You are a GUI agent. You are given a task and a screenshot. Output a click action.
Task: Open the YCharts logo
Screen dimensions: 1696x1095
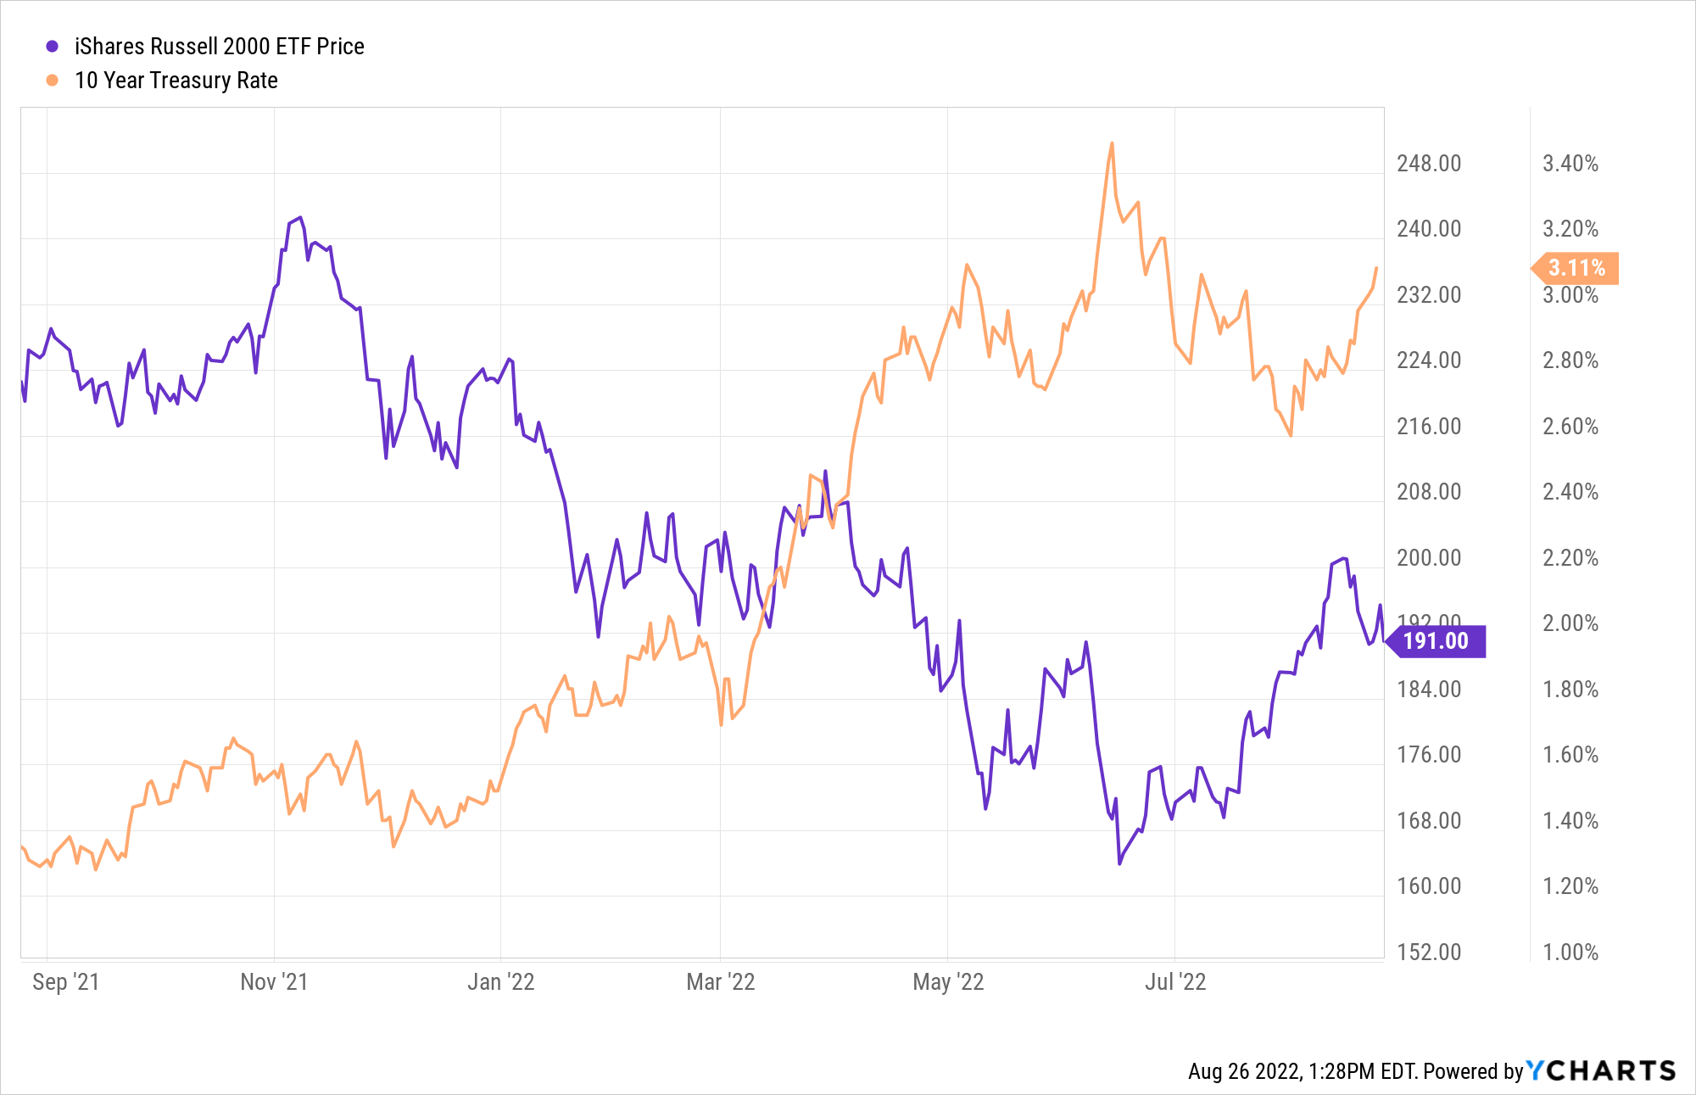coord(1601,1070)
